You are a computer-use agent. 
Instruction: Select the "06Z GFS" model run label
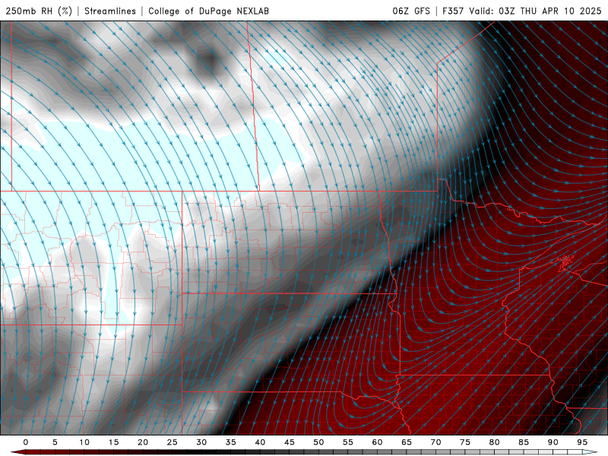point(411,11)
